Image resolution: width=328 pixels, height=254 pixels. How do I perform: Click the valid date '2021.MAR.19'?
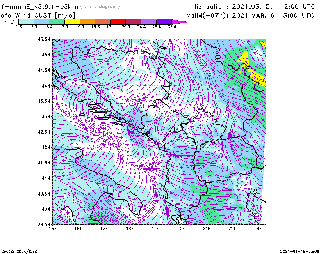coord(253,16)
